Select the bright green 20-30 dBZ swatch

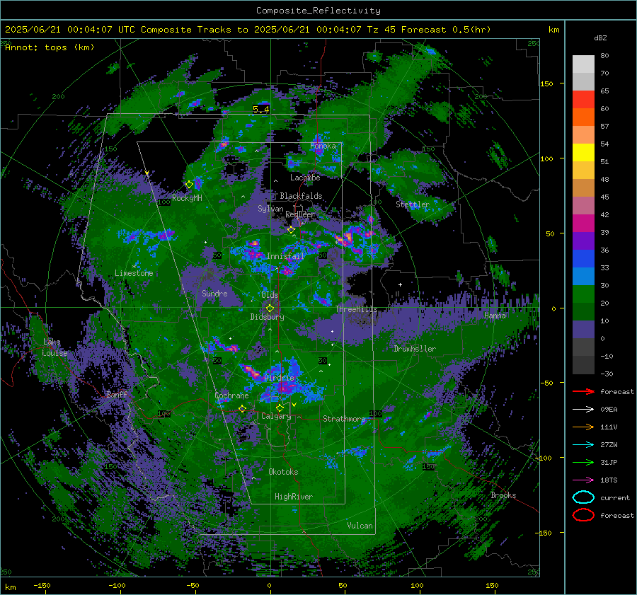coord(583,294)
